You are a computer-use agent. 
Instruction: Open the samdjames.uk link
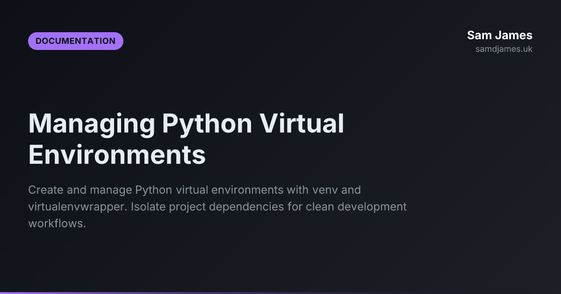tap(504, 49)
